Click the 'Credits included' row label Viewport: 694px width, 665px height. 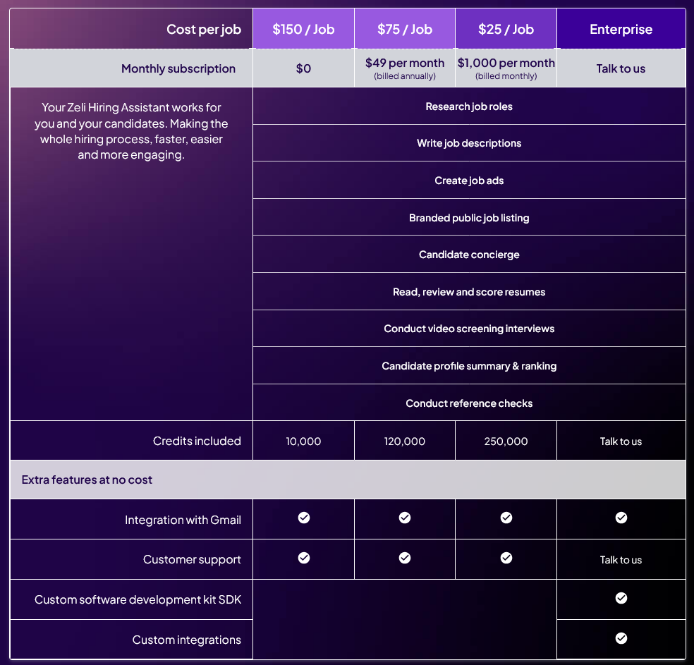point(197,441)
